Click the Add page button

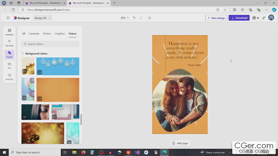pos(180,143)
